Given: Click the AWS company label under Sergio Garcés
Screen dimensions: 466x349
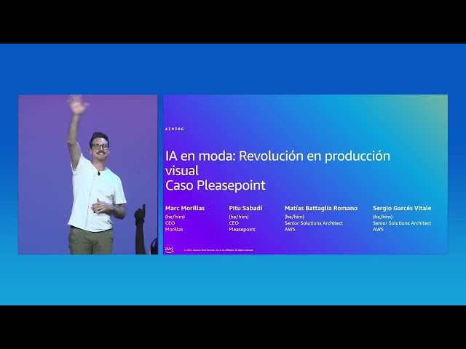Looking at the screenshot, I should click(378, 229).
